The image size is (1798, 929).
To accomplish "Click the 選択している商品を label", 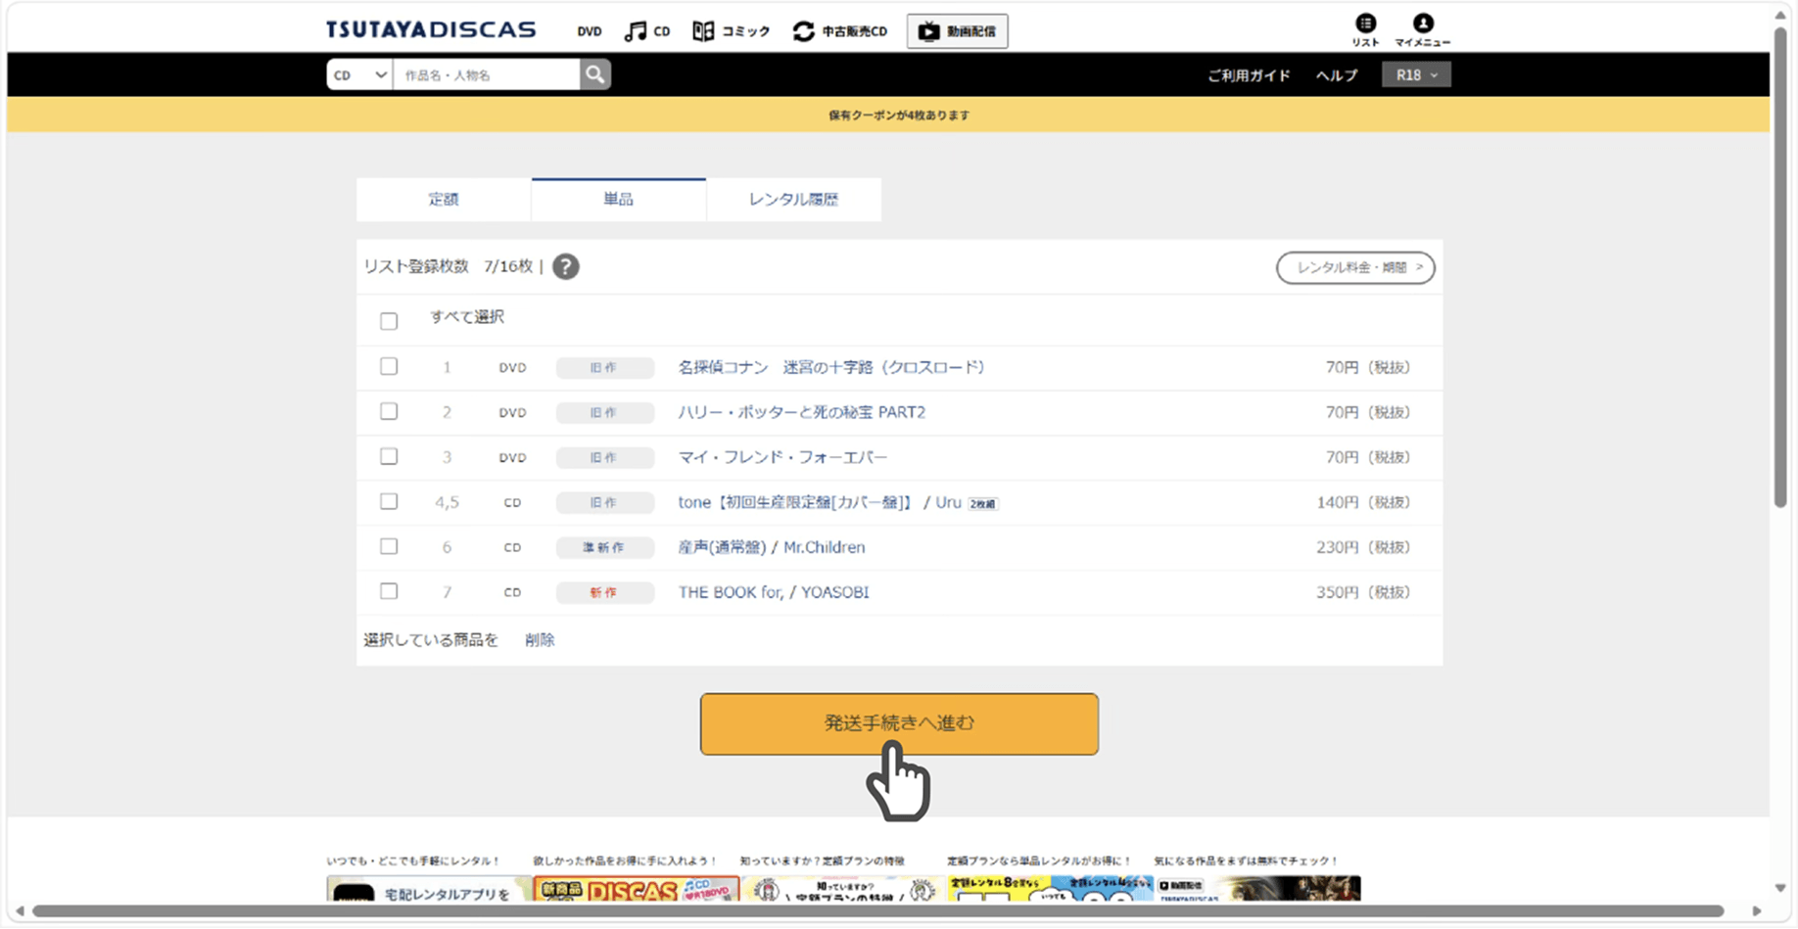I will 431,640.
